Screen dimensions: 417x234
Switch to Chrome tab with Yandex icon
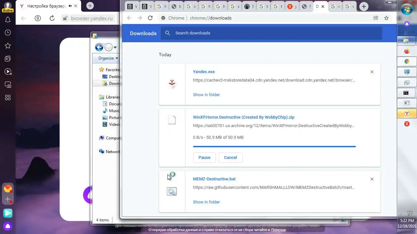coord(292,6)
